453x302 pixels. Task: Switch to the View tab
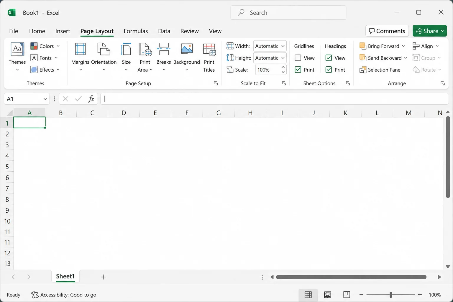215,31
